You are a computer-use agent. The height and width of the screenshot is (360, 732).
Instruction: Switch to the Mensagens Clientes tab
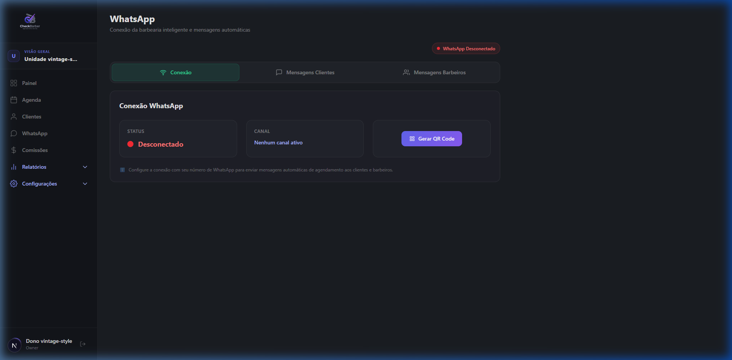coord(305,72)
